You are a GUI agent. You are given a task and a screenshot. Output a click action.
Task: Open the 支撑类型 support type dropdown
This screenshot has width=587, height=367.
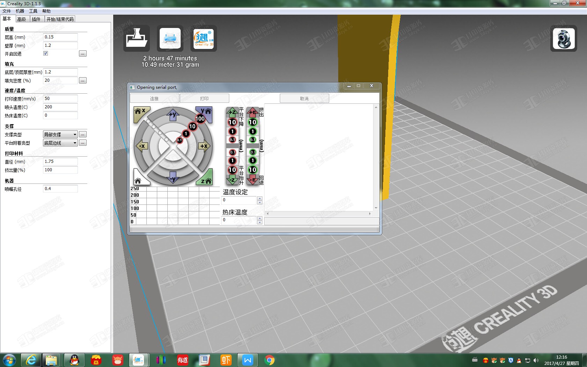point(60,135)
